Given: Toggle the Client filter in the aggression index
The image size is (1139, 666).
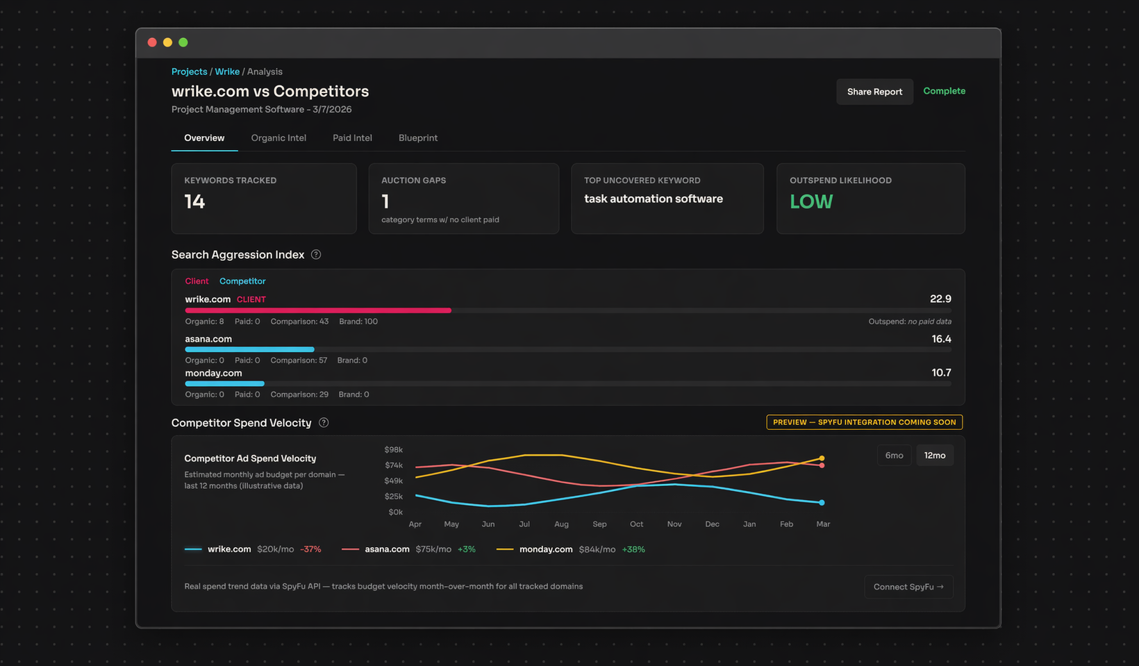Looking at the screenshot, I should click(197, 281).
